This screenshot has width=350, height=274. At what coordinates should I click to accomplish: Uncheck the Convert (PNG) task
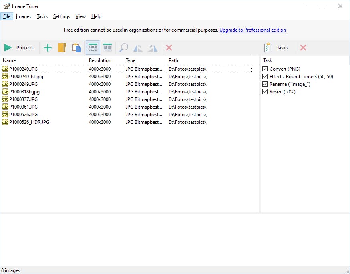(265, 69)
